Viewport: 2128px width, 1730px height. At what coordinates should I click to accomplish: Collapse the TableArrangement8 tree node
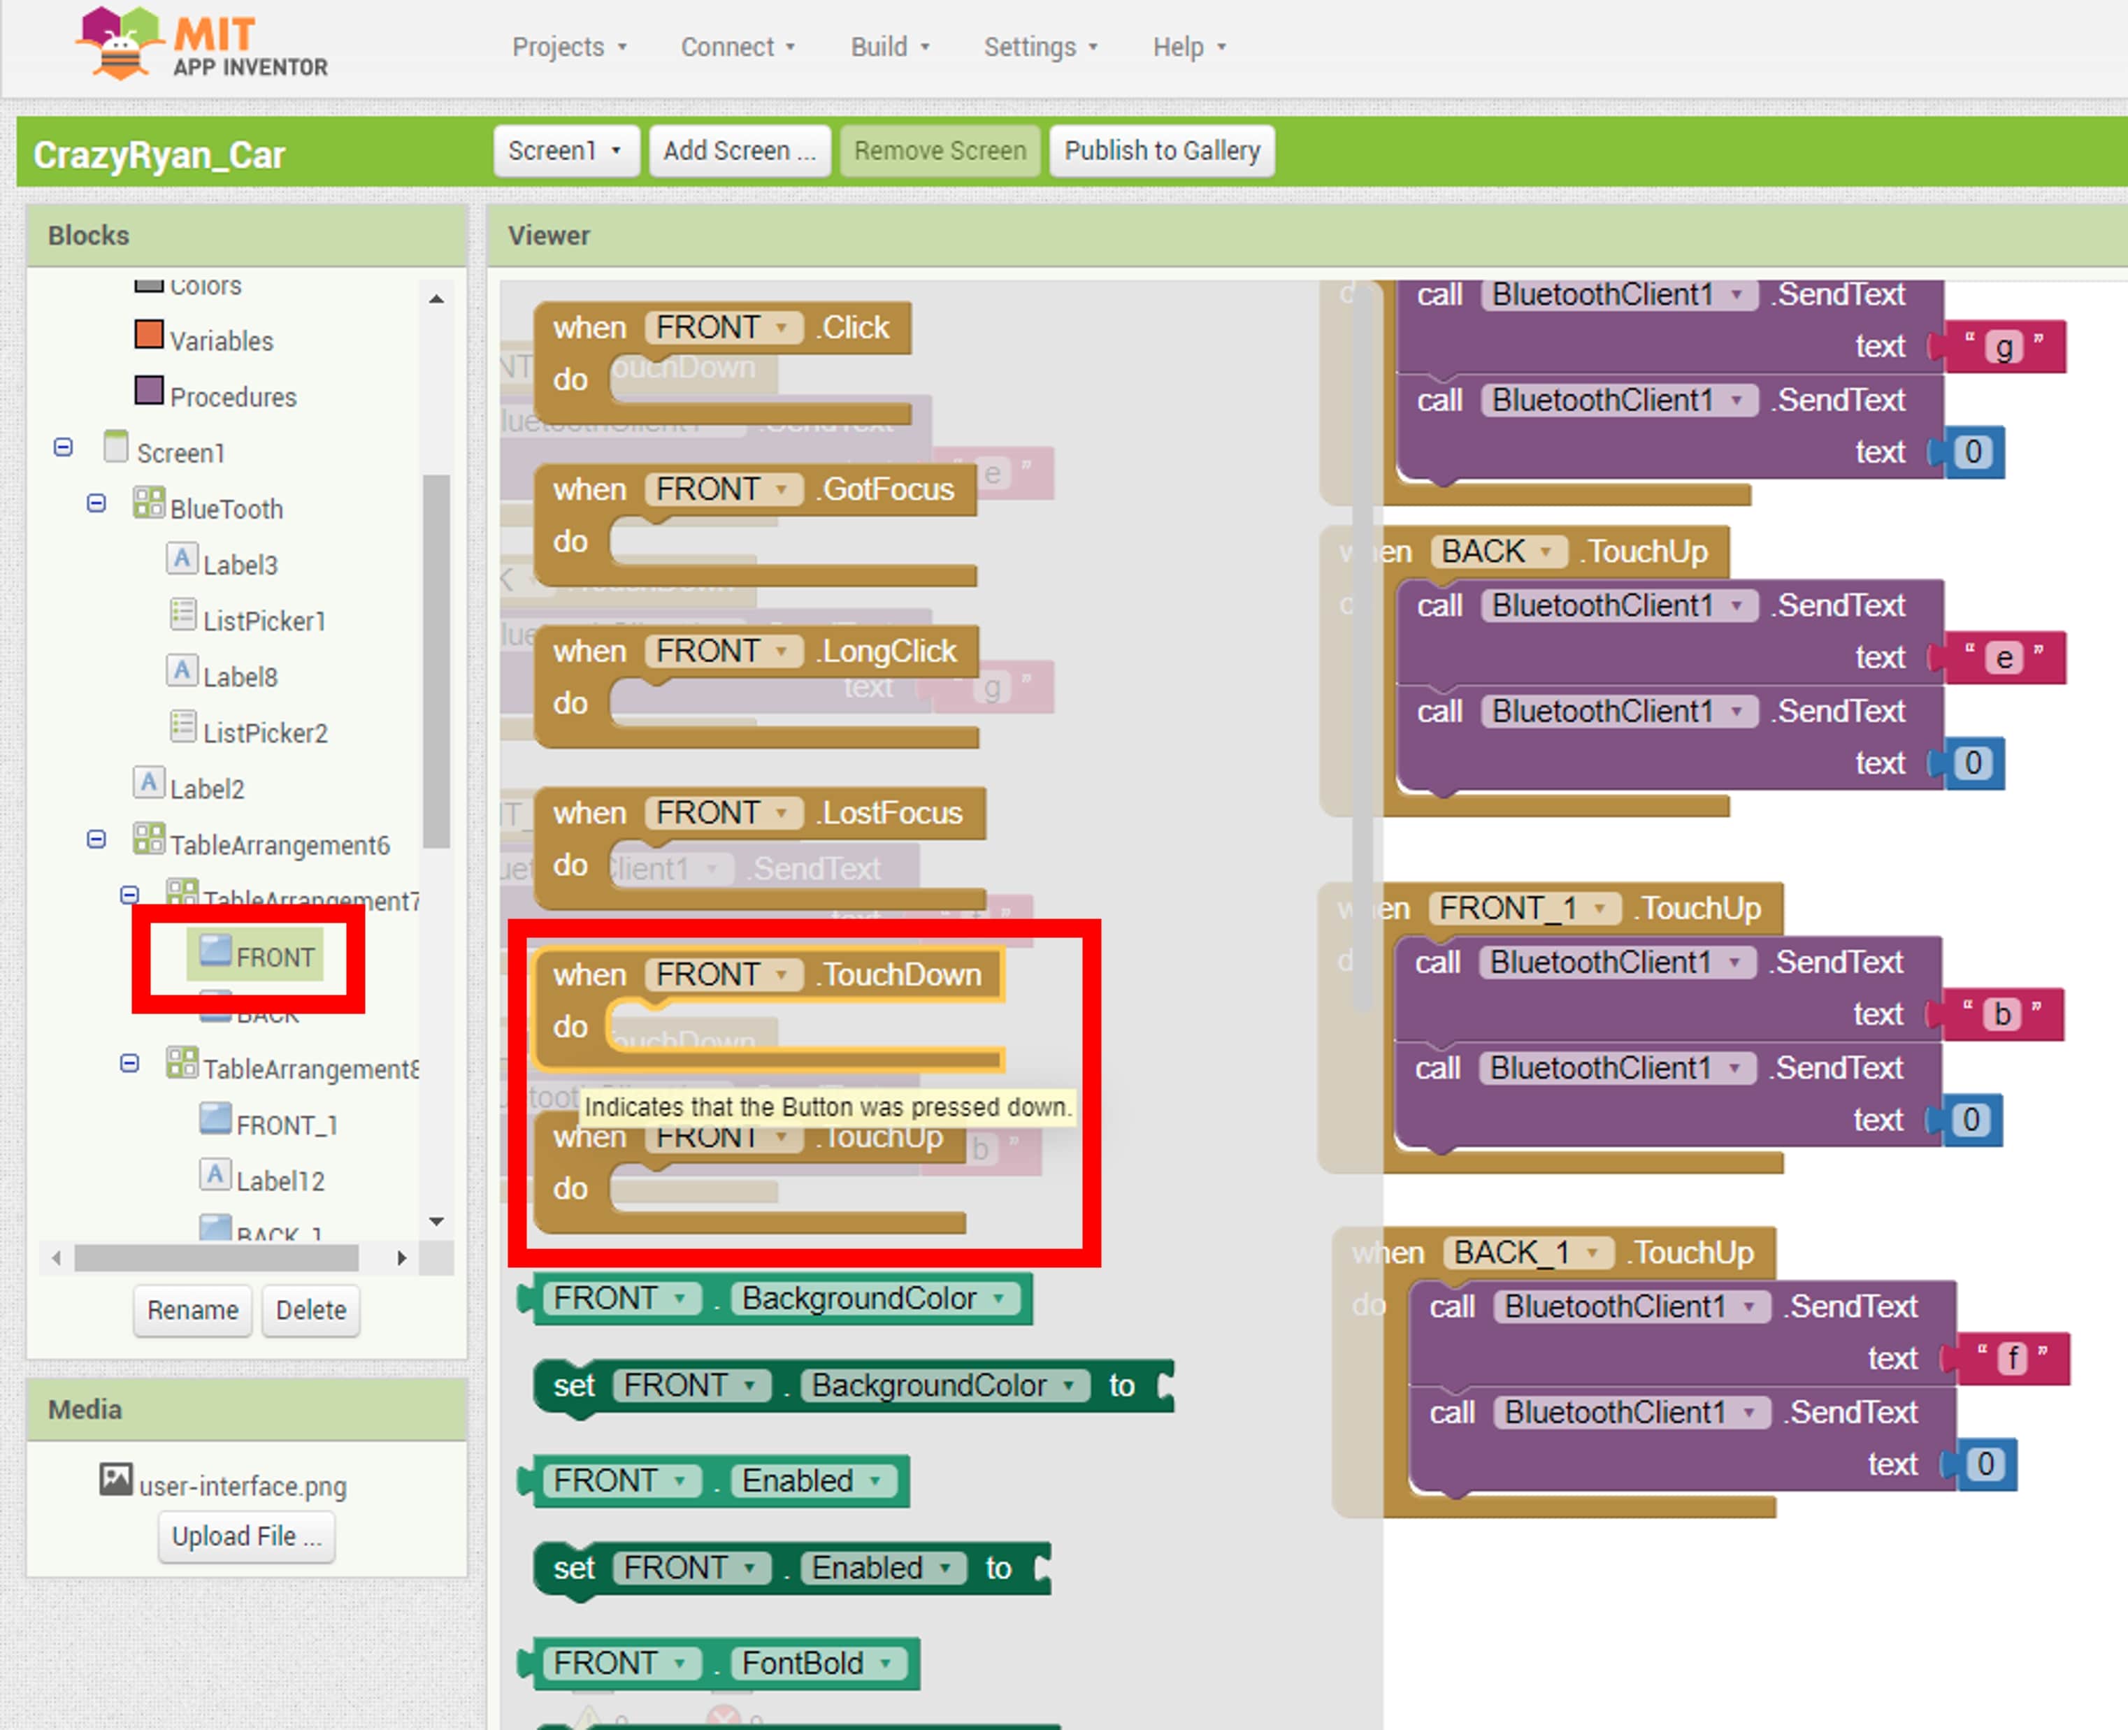129,1063
